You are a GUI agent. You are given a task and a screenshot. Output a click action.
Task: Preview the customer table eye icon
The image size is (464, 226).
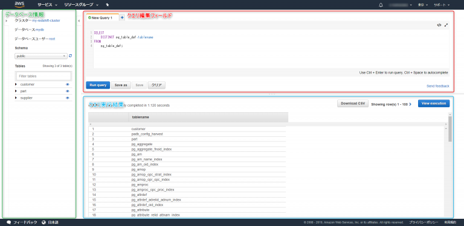pyautogui.click(x=68, y=84)
